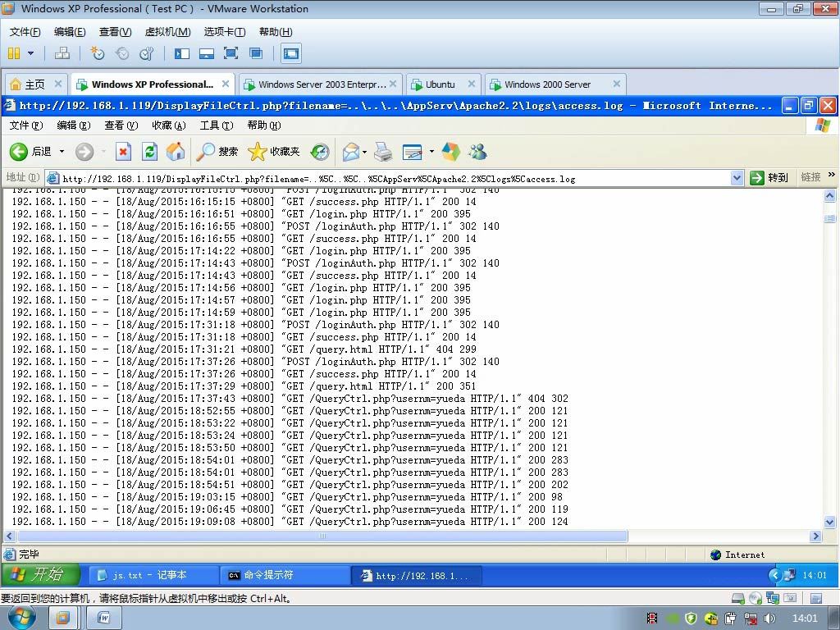Open Internet Explorer 工具(T) menu
The height and width of the screenshot is (630, 840).
[x=217, y=126]
